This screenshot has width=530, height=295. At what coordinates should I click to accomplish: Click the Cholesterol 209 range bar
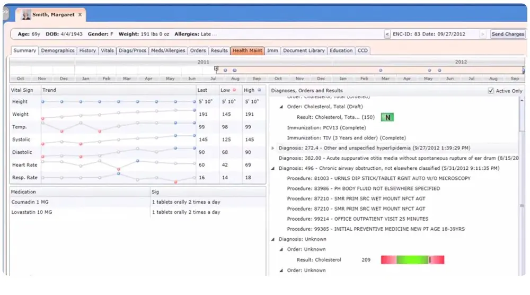(412, 260)
